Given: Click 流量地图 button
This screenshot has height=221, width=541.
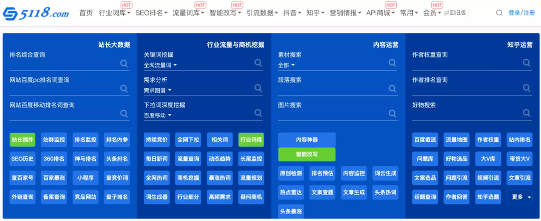Looking at the screenshot, I should click(456, 140).
